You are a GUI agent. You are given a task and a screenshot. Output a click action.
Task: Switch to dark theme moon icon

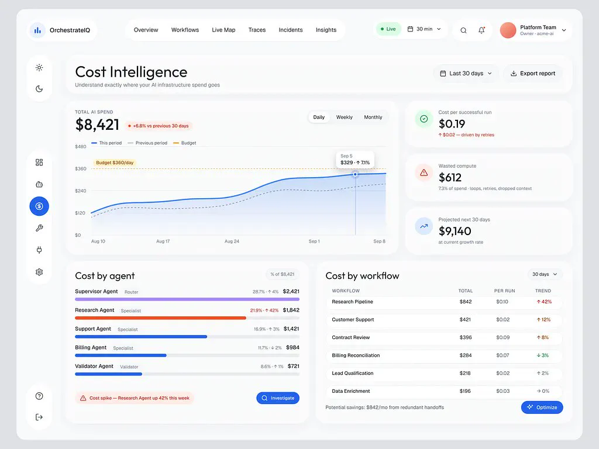(x=39, y=89)
